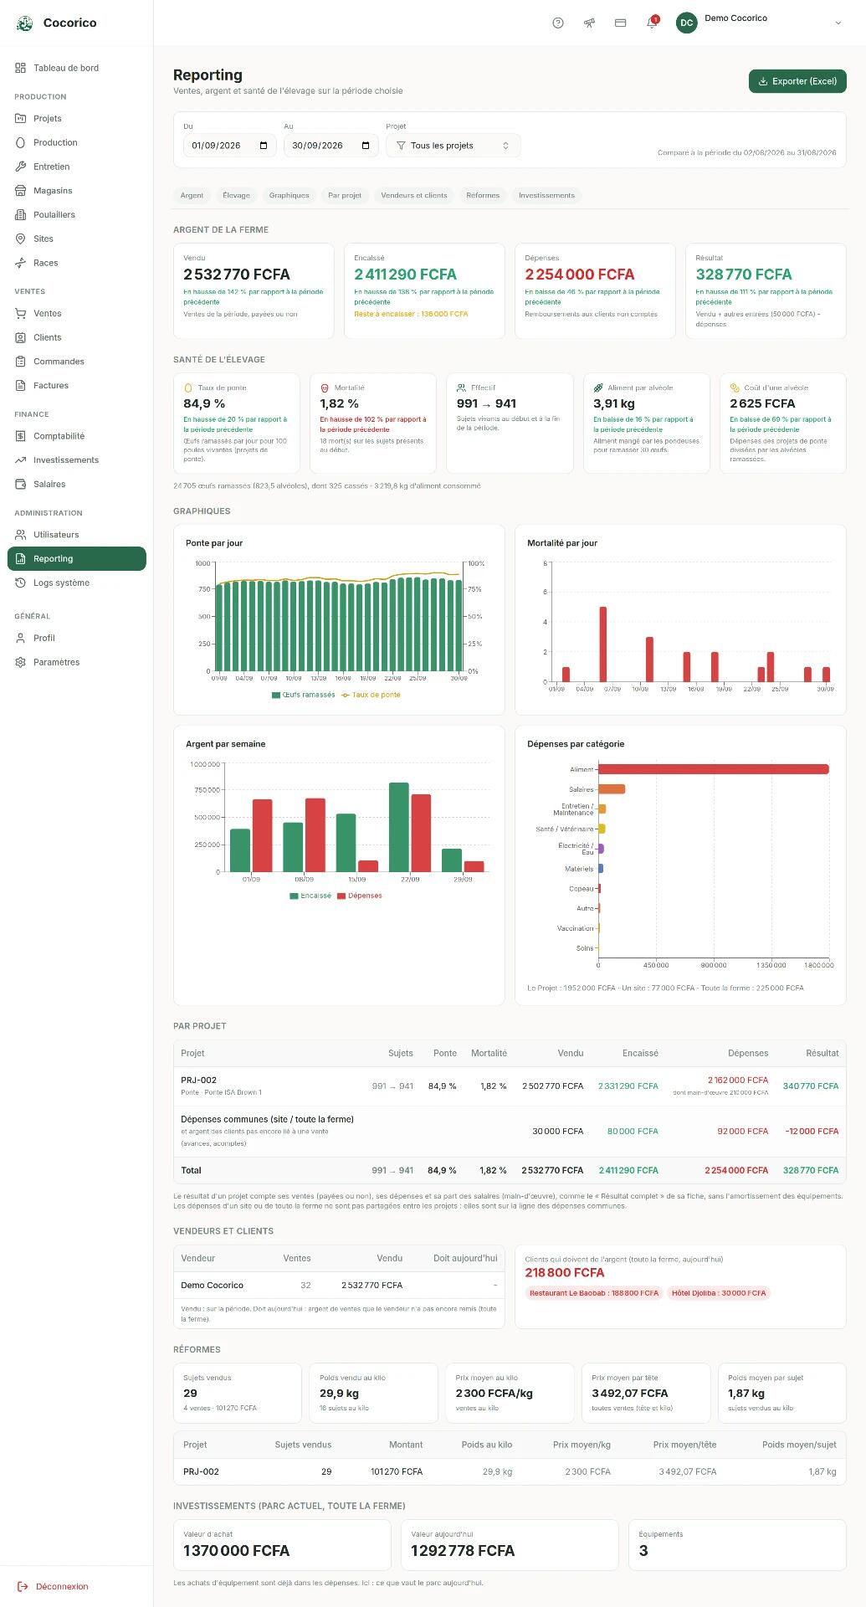Image resolution: width=866 pixels, height=1607 pixels.
Task: Click PRJ-002 row in Réformes table
Action: [510, 1471]
